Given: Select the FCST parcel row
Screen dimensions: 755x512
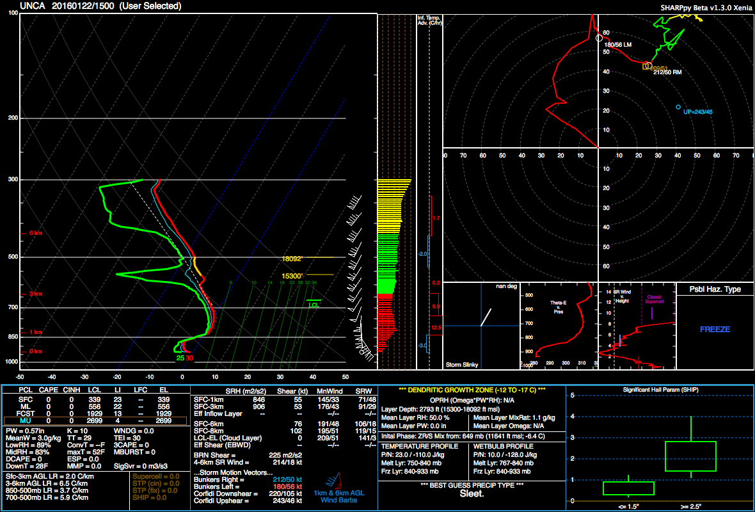Looking at the screenshot, I should 95,413.
